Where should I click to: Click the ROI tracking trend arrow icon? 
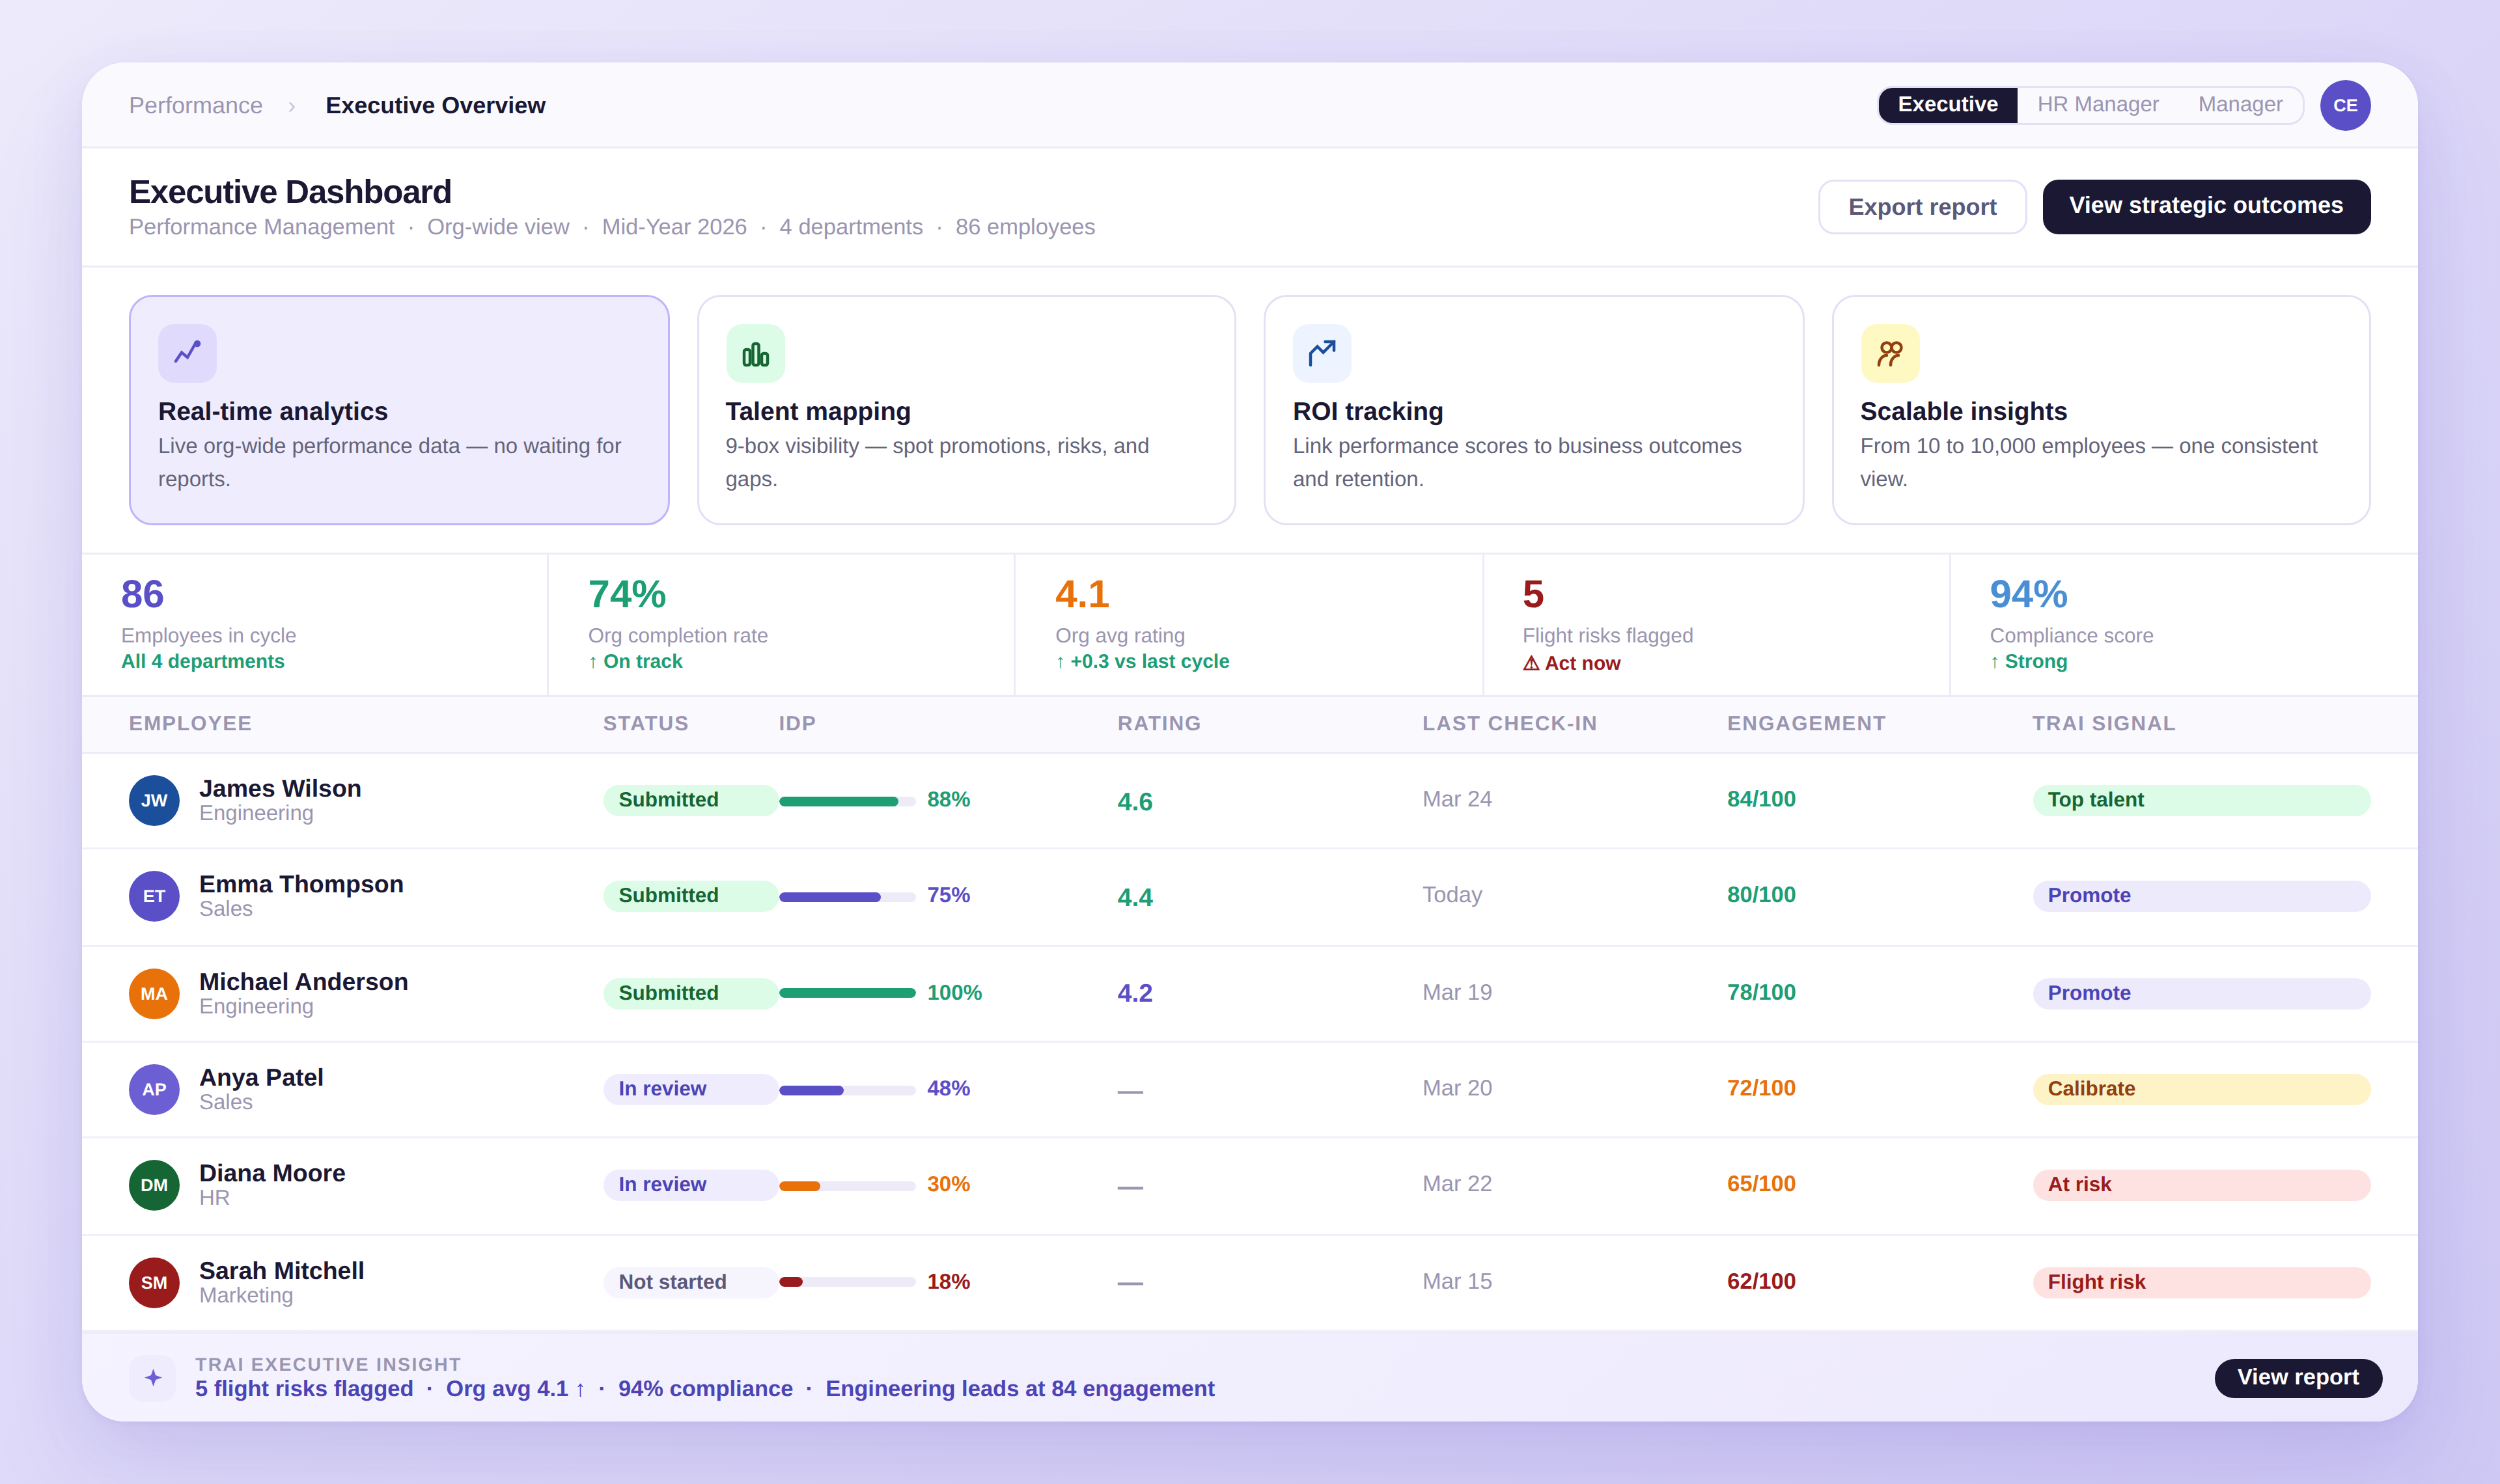pyautogui.click(x=1321, y=353)
